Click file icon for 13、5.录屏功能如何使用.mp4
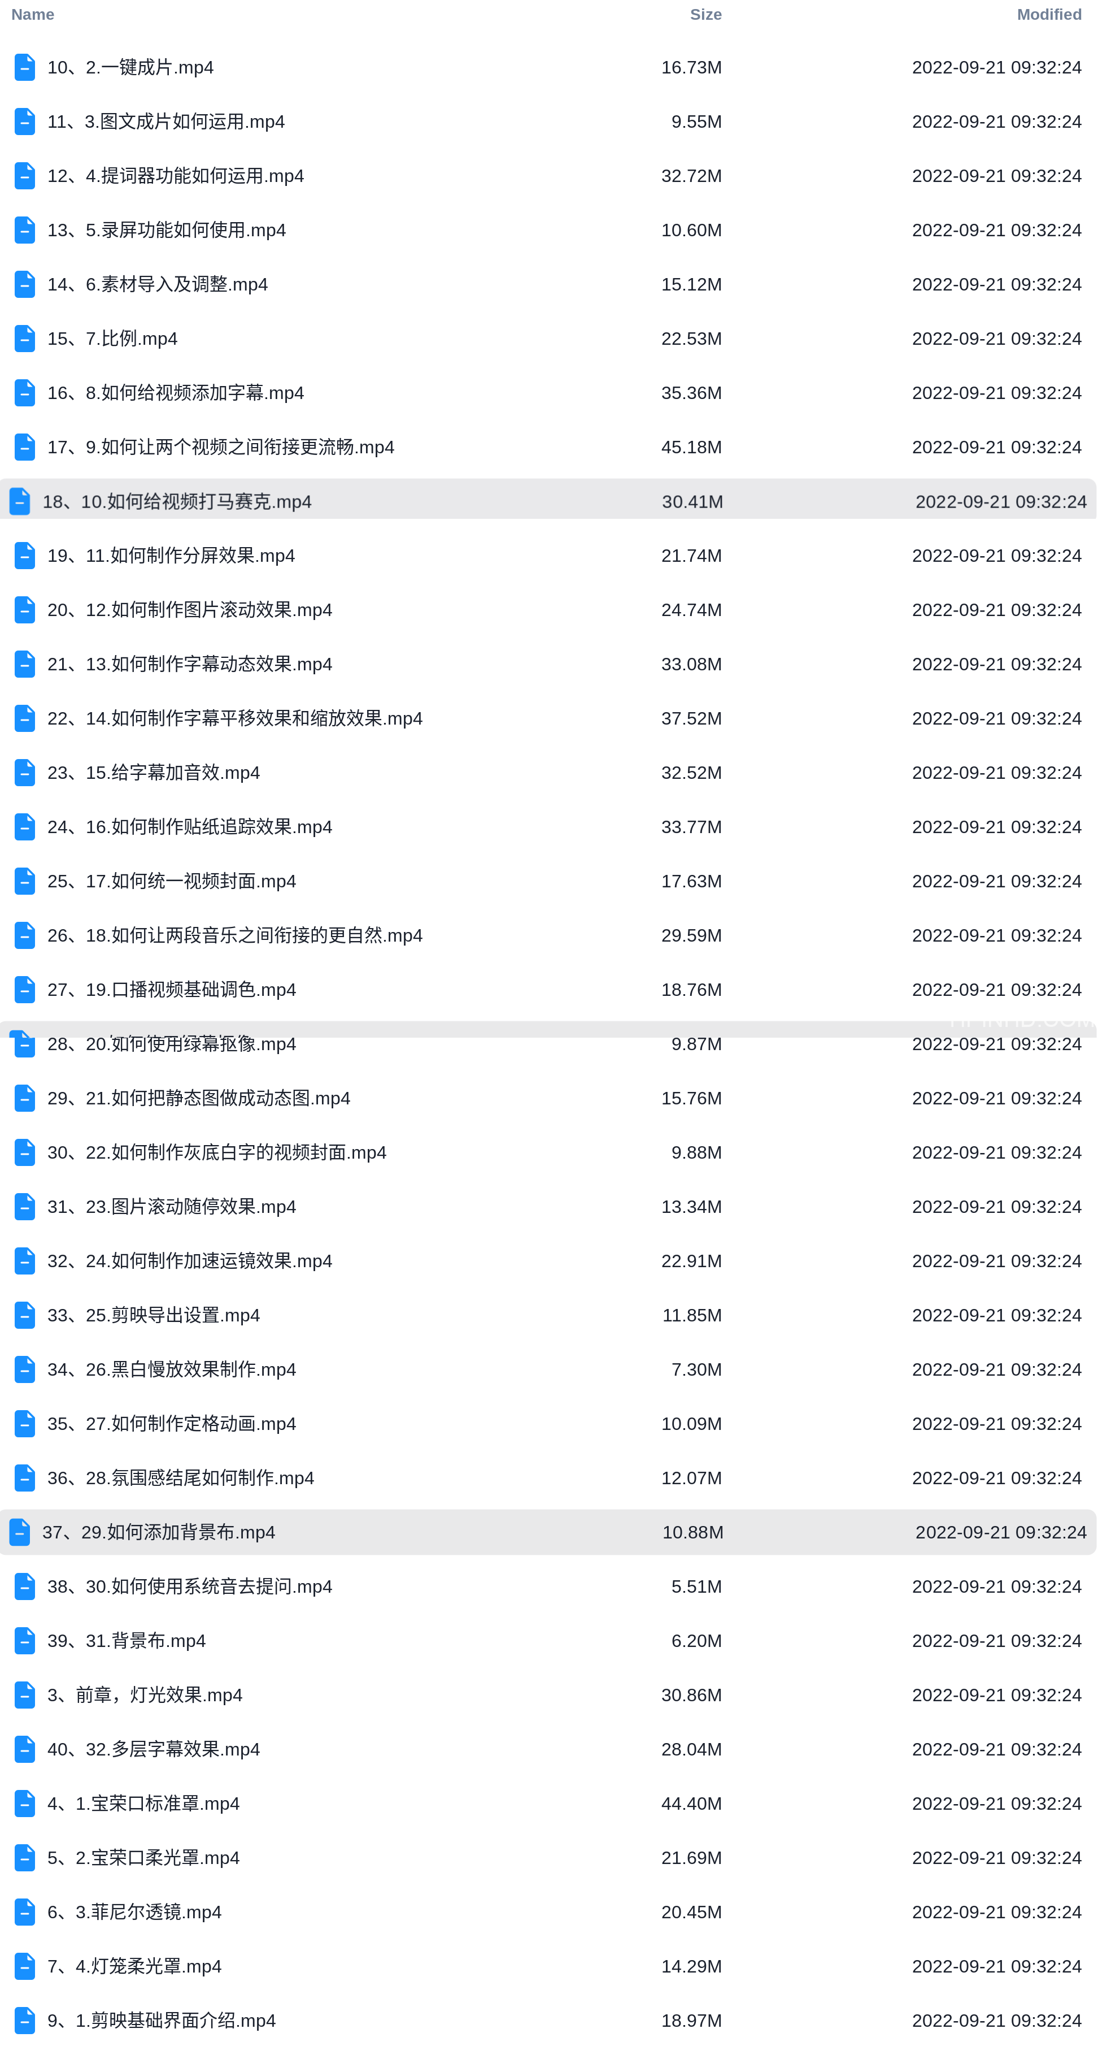The height and width of the screenshot is (2046, 1098). 25,231
